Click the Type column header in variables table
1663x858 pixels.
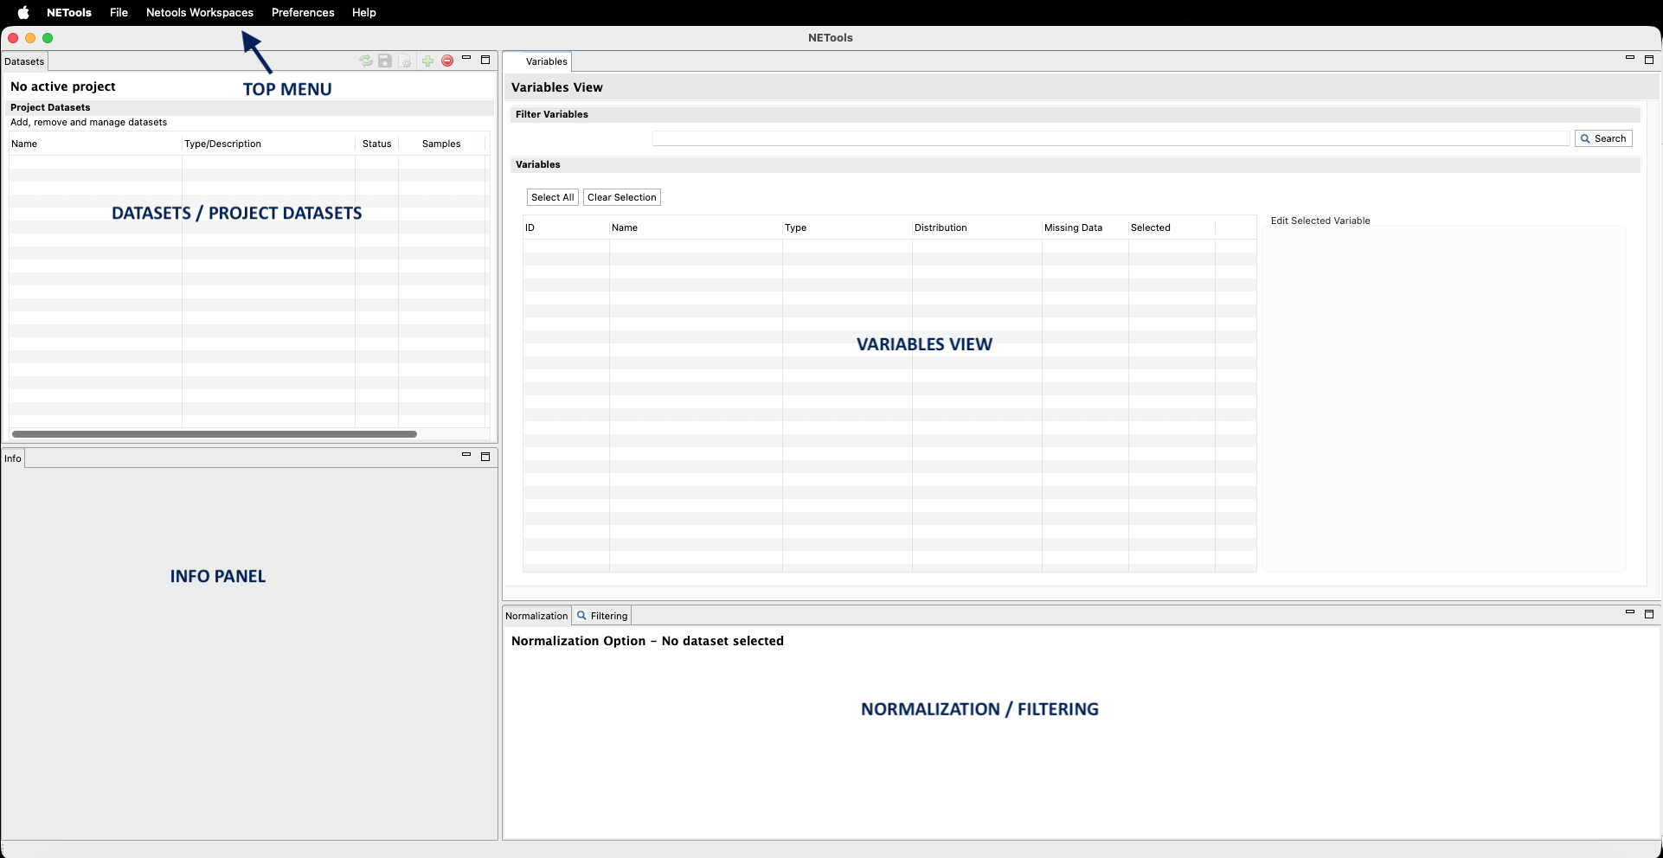[847, 227]
